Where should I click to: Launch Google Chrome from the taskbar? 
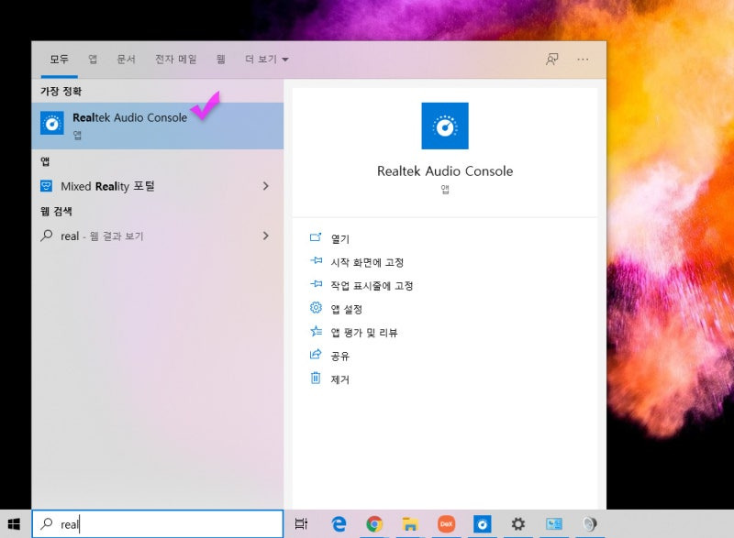(374, 524)
